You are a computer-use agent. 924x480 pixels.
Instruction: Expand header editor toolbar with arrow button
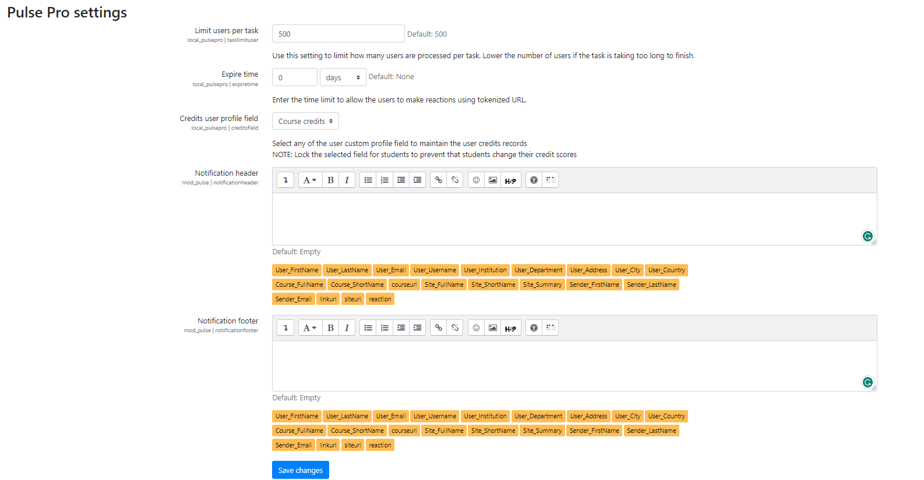click(x=285, y=180)
